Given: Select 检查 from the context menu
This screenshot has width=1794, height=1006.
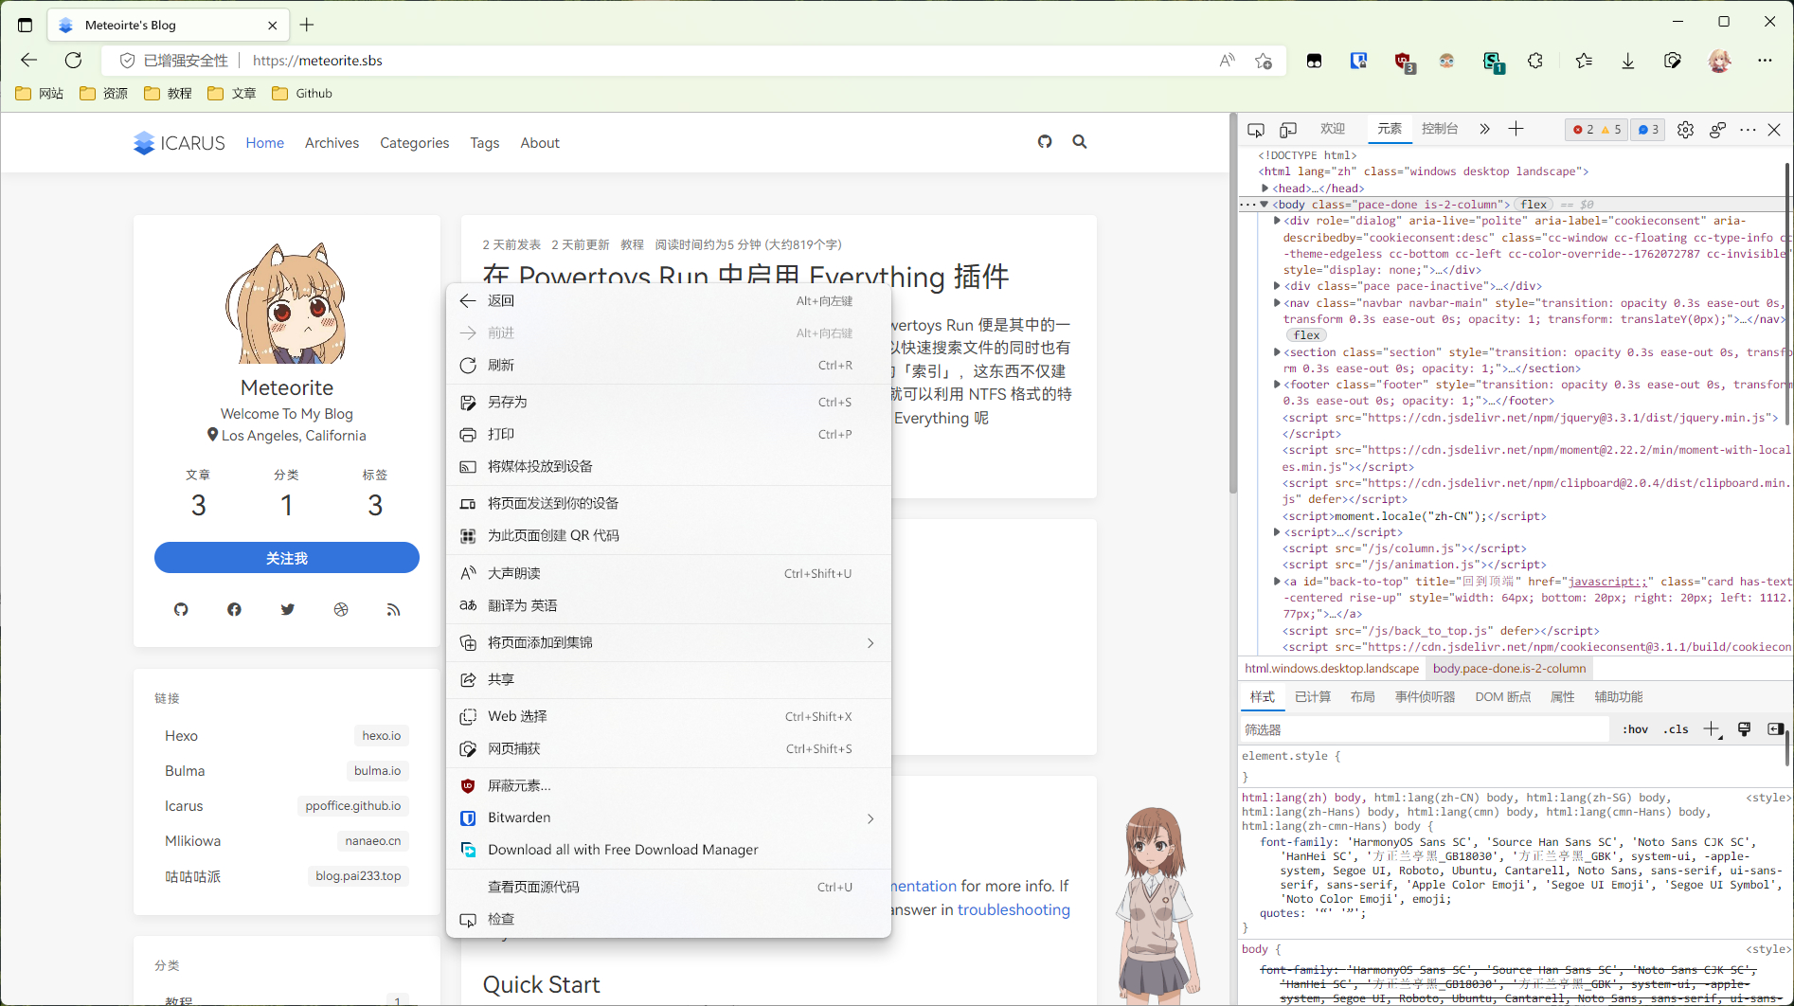Looking at the screenshot, I should click(501, 920).
